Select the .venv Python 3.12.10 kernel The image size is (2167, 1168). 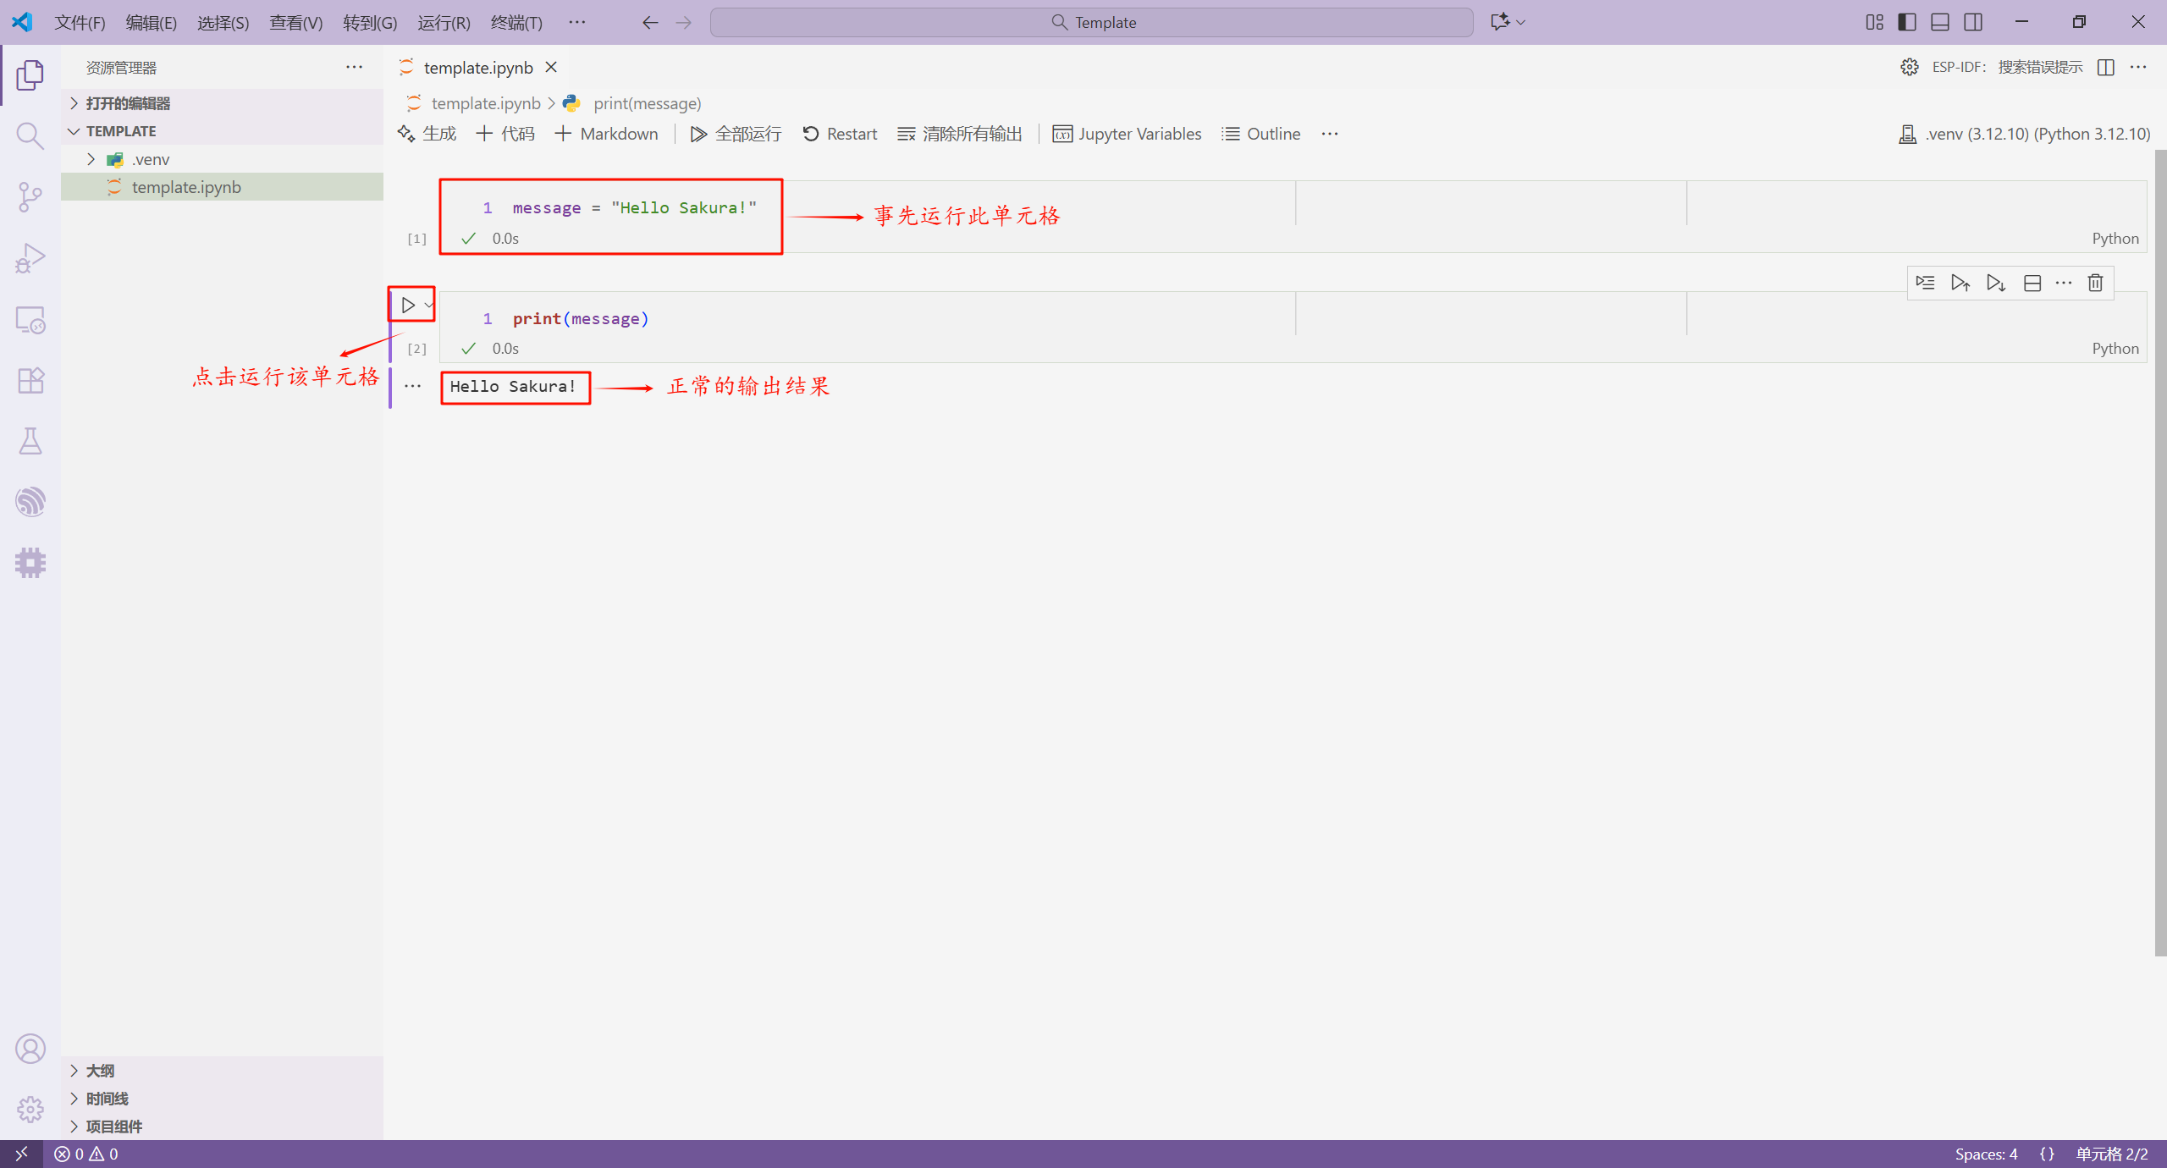pos(2024,134)
